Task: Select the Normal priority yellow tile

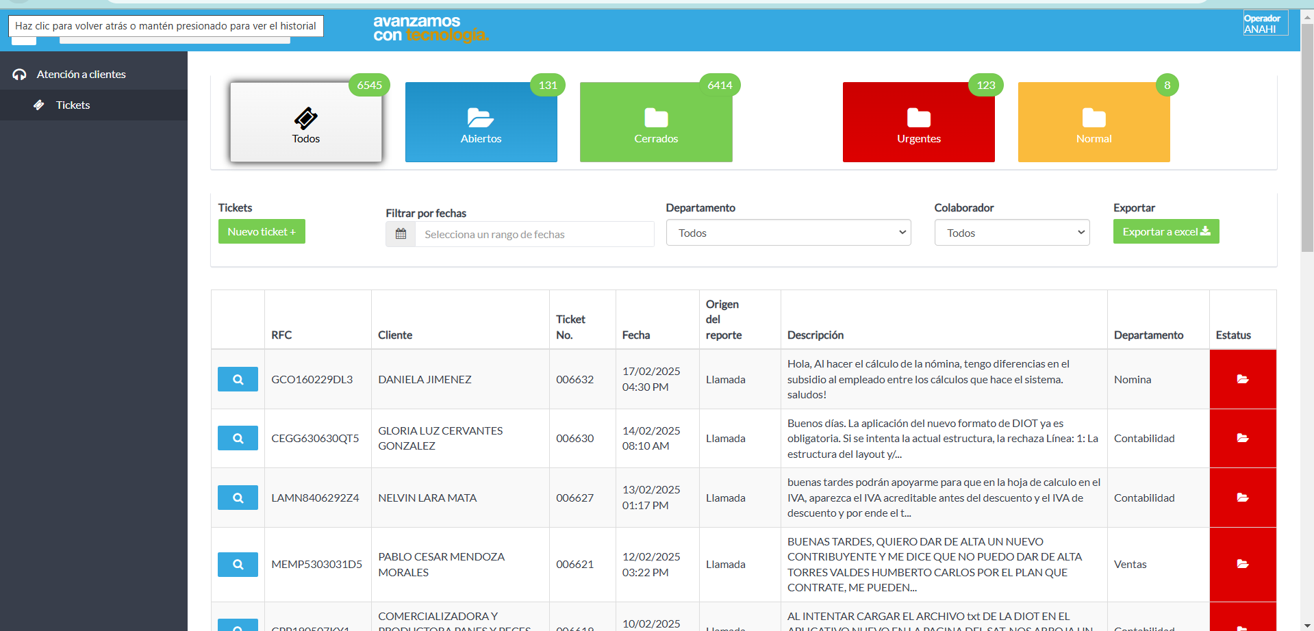Action: point(1094,123)
